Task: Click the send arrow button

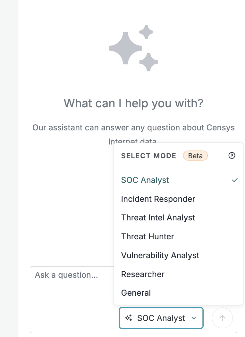Action: 222,318
